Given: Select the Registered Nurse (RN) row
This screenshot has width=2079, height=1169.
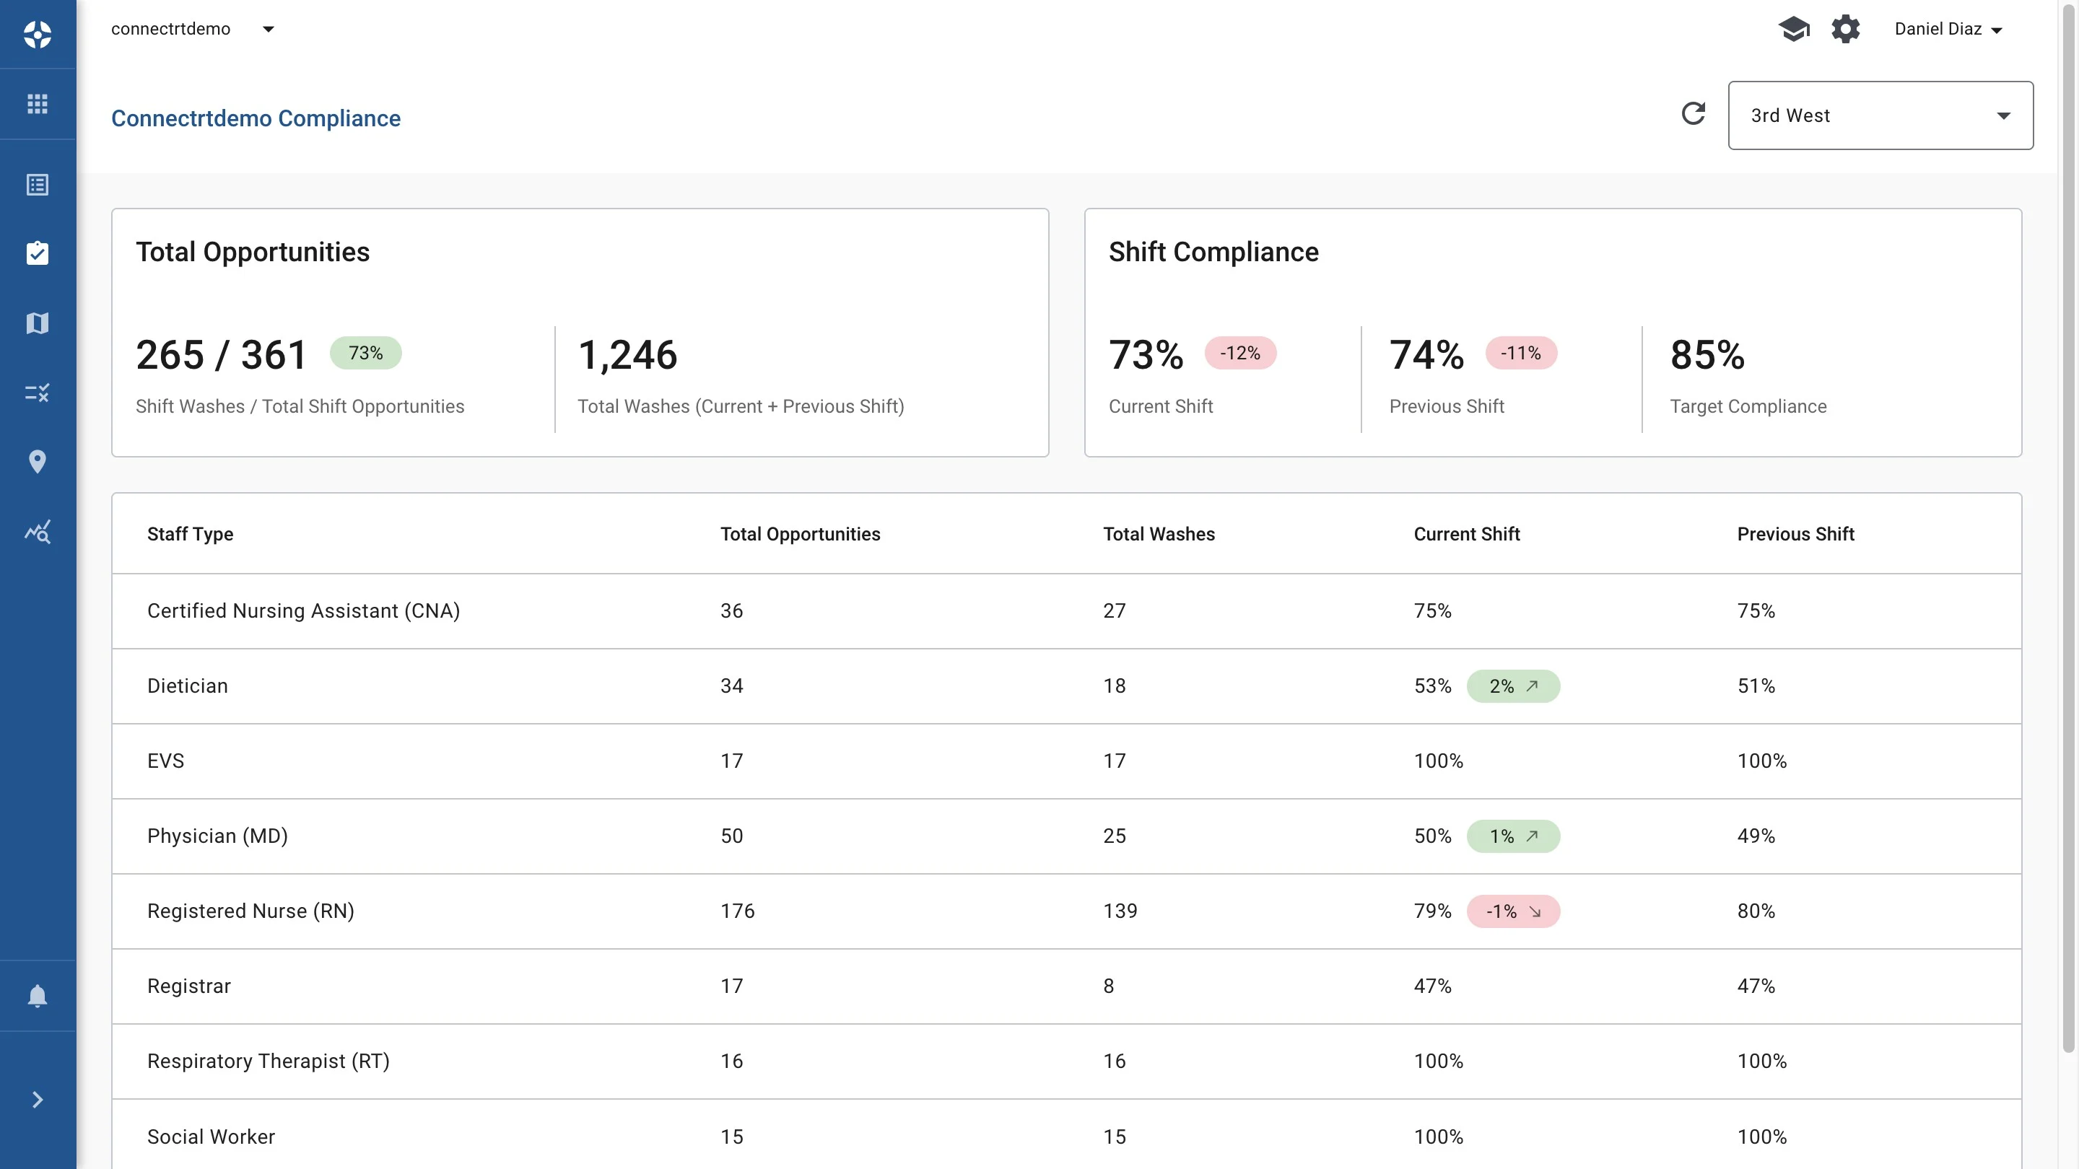Looking at the screenshot, I should tap(250, 911).
